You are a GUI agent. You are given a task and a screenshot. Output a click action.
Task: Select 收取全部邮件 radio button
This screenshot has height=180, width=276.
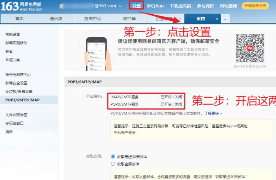(113, 164)
